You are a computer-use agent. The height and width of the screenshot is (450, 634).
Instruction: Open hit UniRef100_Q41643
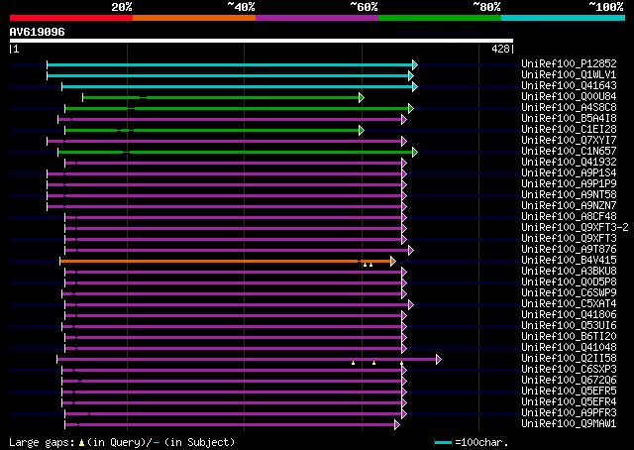569,85
